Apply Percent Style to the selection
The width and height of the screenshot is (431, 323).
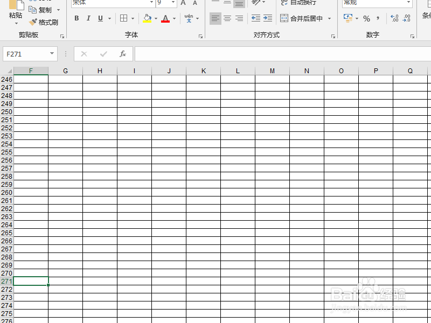366,19
